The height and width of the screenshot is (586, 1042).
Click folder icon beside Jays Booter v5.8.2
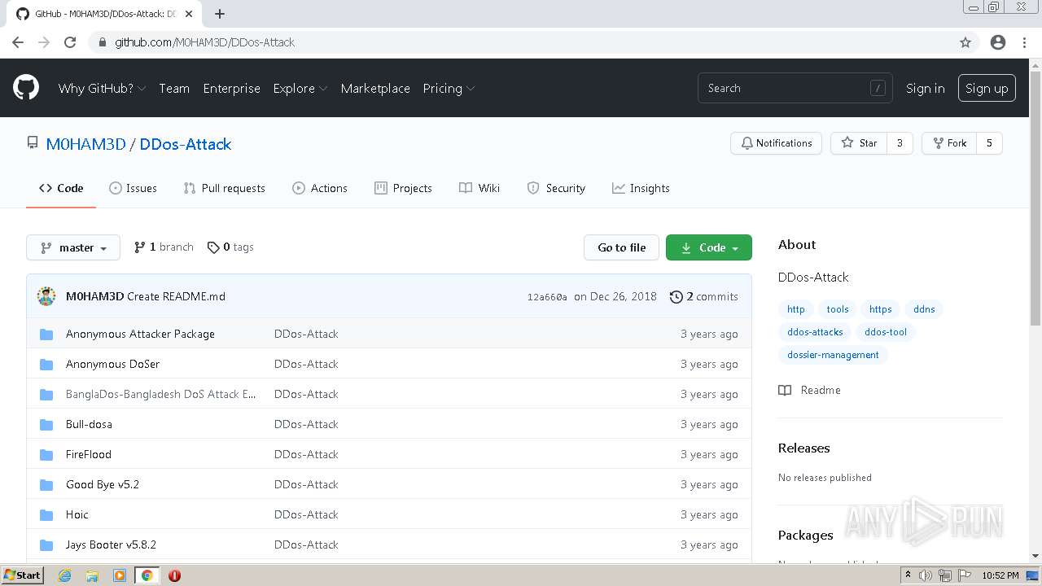pyautogui.click(x=46, y=544)
